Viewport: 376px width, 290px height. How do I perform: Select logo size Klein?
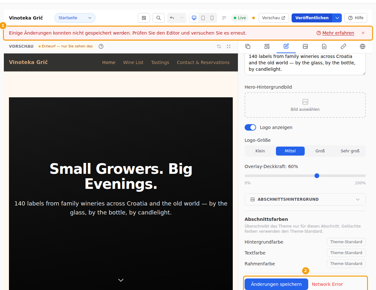[260, 151]
